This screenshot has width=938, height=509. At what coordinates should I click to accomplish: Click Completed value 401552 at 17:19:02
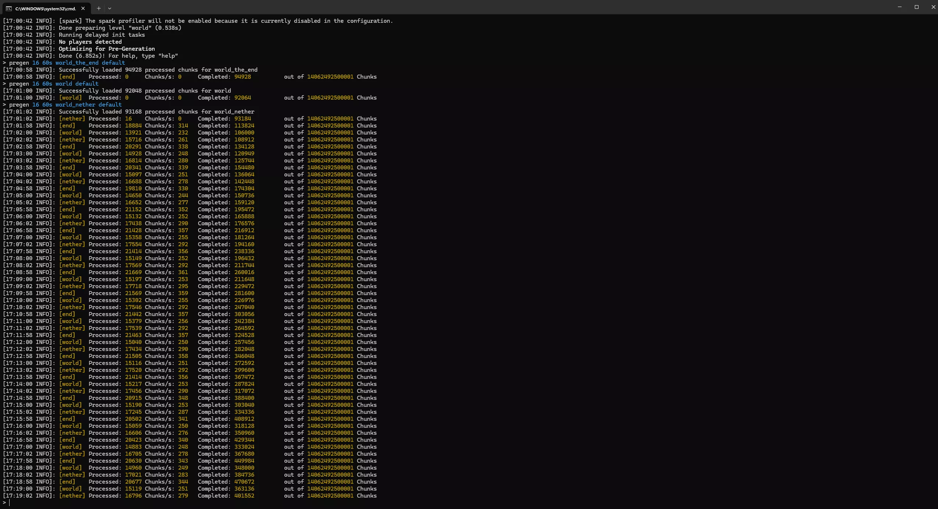coord(244,496)
